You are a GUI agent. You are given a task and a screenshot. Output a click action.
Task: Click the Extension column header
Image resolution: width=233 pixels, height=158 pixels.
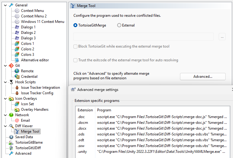click(x=85, y=110)
